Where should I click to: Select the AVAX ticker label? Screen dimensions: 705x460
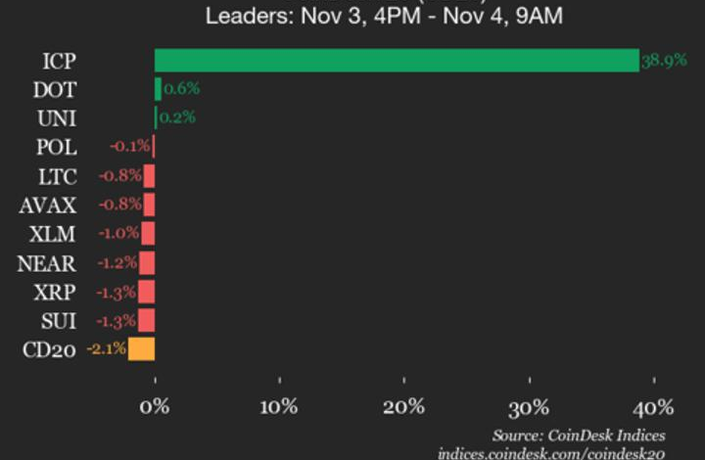coord(49,206)
